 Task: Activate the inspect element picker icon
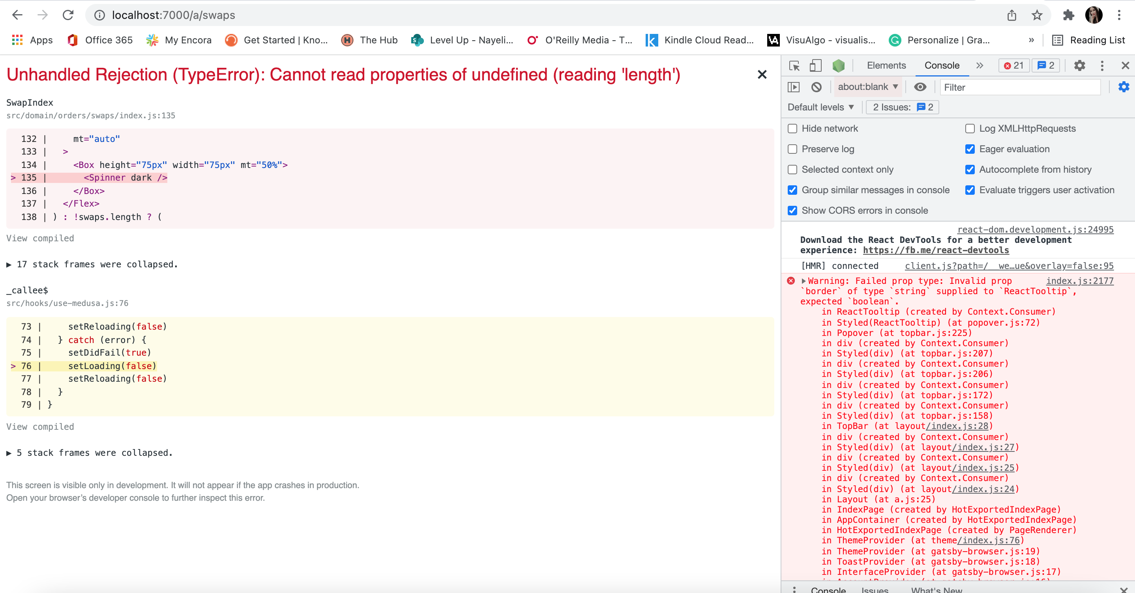click(x=794, y=65)
